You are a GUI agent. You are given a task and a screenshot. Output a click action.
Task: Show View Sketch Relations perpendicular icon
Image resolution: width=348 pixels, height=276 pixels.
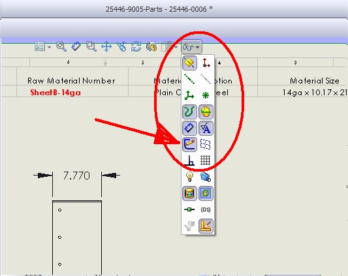point(189,161)
